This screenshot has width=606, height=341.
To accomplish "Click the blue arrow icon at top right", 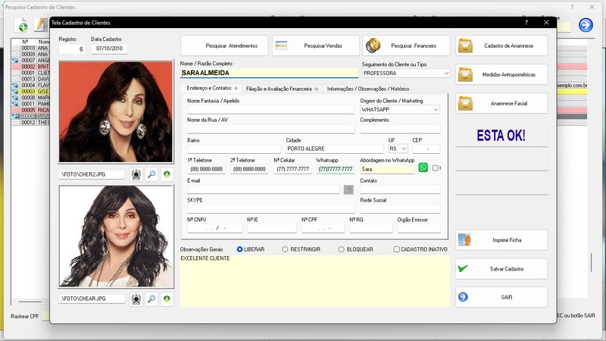I will point(586,26).
